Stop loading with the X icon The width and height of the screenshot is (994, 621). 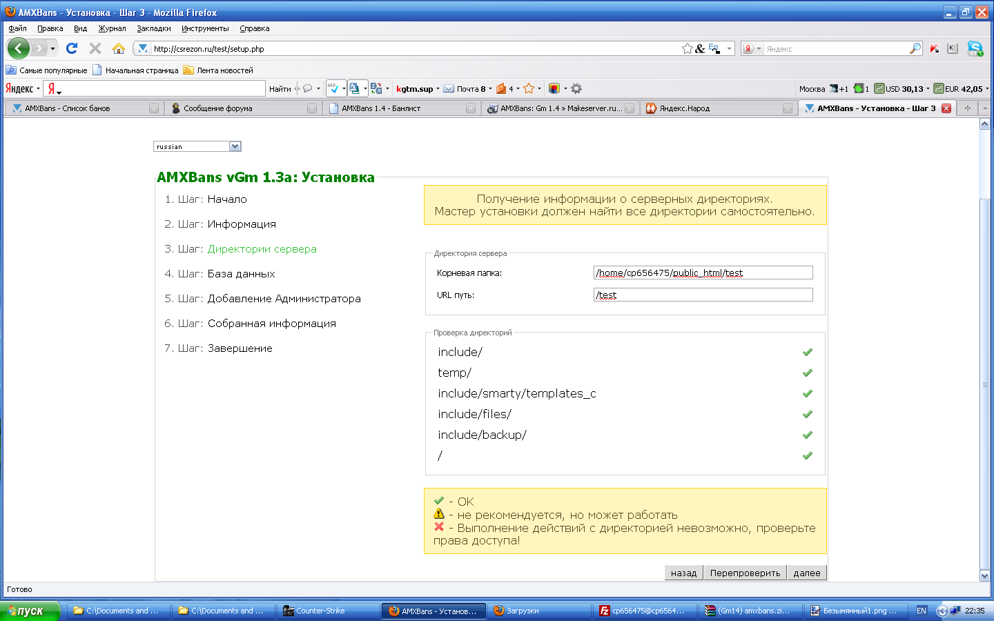click(95, 48)
